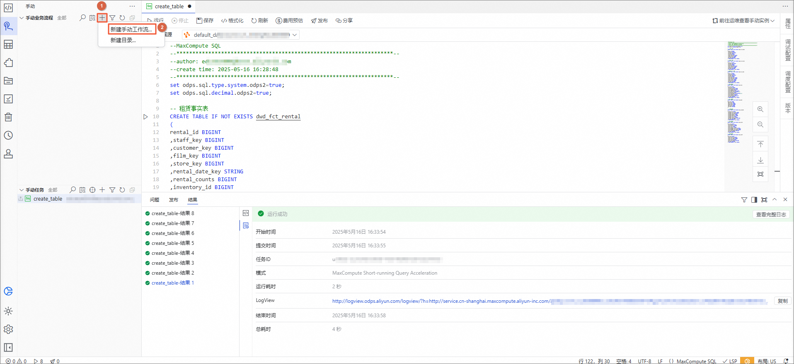794x364 pixels.
Task: Refresh the 手动业务流程 list
Action: pos(122,18)
